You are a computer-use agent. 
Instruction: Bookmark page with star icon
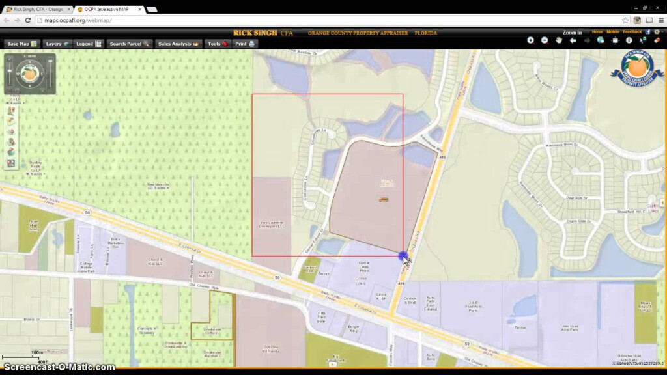coord(625,20)
